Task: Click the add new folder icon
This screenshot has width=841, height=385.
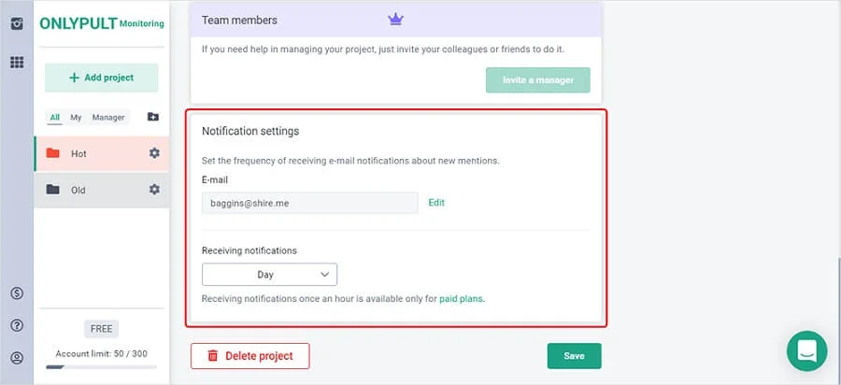Action: click(153, 117)
